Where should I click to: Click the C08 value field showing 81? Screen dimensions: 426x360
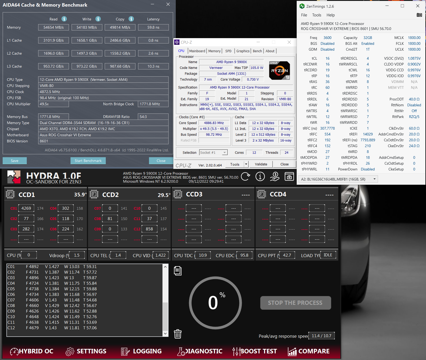click(x=110, y=219)
